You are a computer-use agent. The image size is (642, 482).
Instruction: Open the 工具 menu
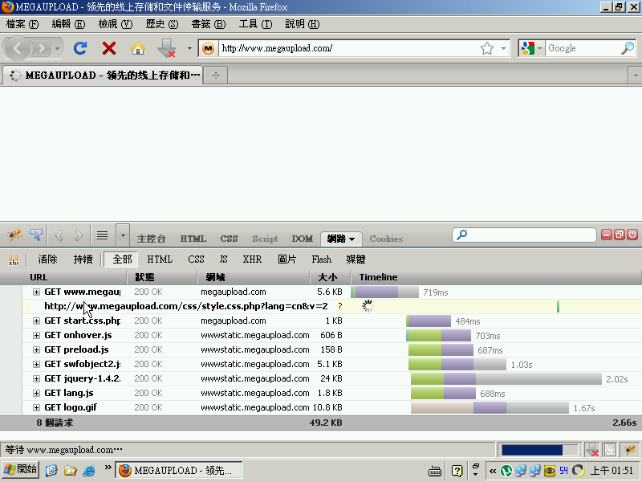coord(255,24)
